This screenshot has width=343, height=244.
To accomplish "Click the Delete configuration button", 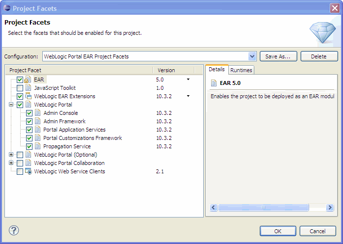I will tap(319, 56).
